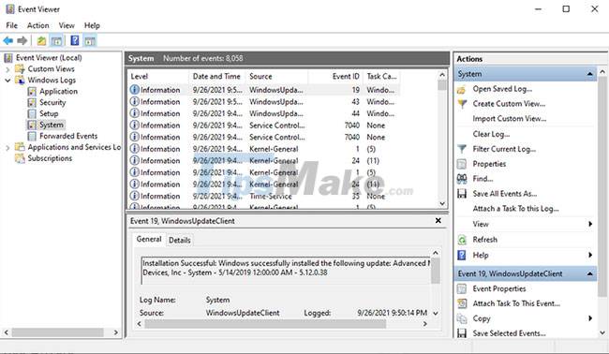609x354 pixels.
Task: Open the View menu in menu bar
Action: (67, 25)
